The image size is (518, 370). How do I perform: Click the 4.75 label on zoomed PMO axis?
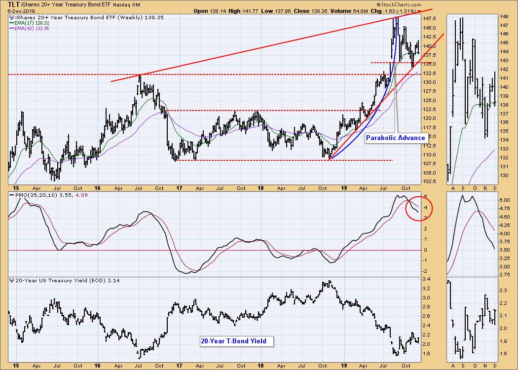pyautogui.click(x=505, y=209)
